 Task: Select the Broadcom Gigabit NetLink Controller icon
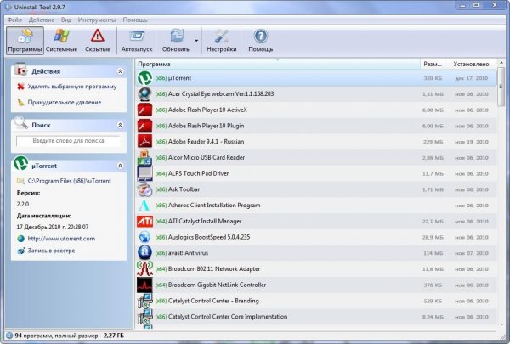pos(144,285)
